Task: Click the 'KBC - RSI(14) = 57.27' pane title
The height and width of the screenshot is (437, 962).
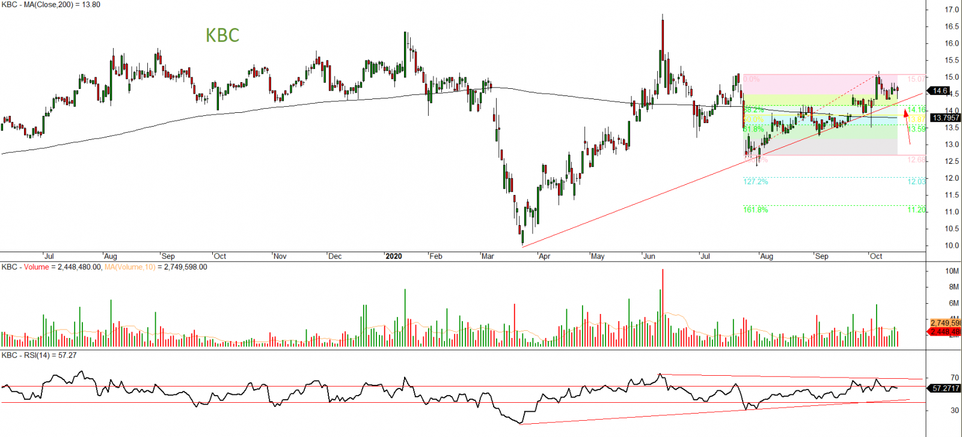Action: (39, 355)
